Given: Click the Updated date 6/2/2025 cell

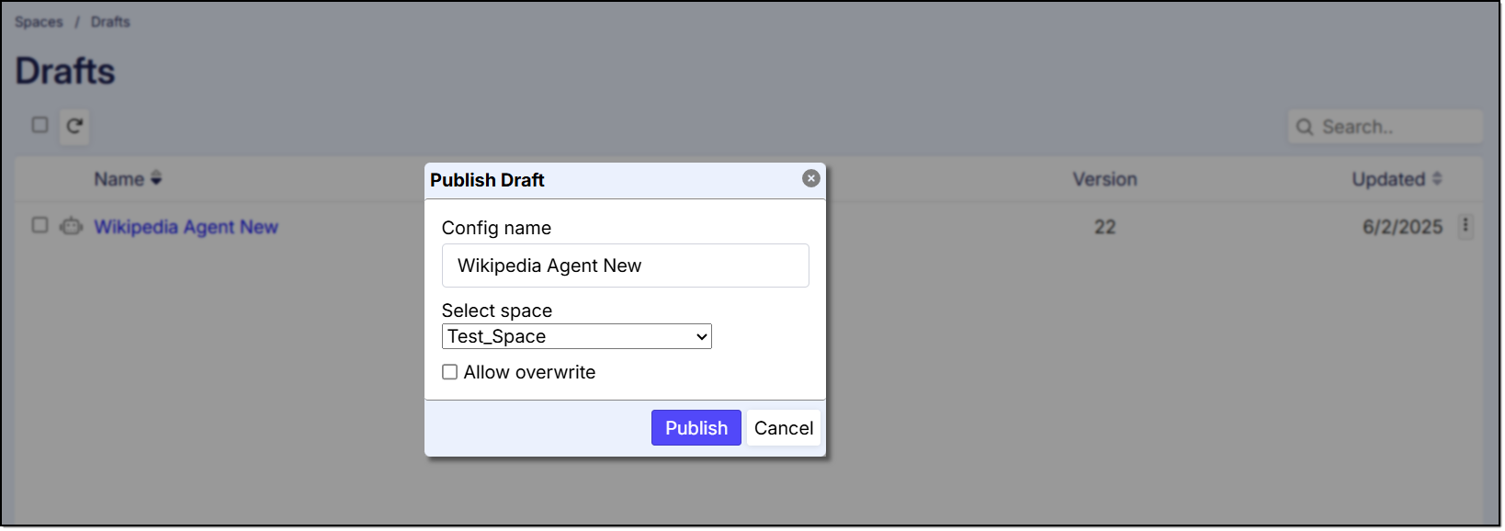Looking at the screenshot, I should tap(1402, 227).
